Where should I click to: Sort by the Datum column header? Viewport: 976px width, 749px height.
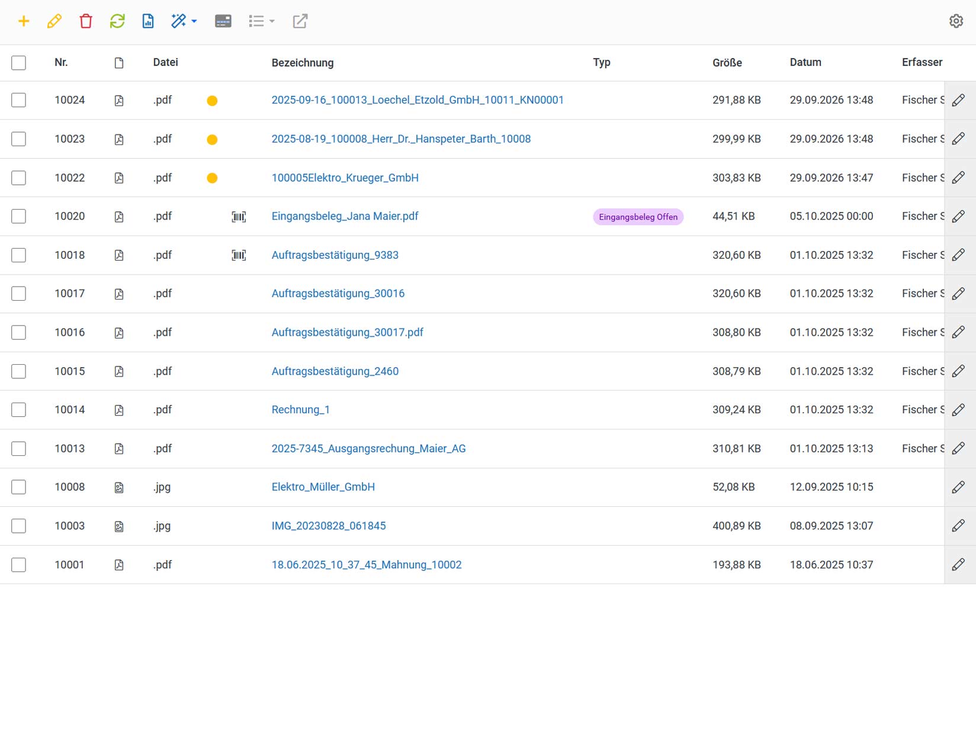805,62
